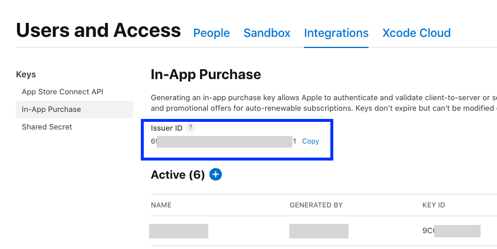
Task: Open Shared Secret in the sidebar
Action: coord(47,127)
